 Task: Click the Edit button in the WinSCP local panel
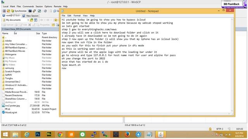click(23, 25)
